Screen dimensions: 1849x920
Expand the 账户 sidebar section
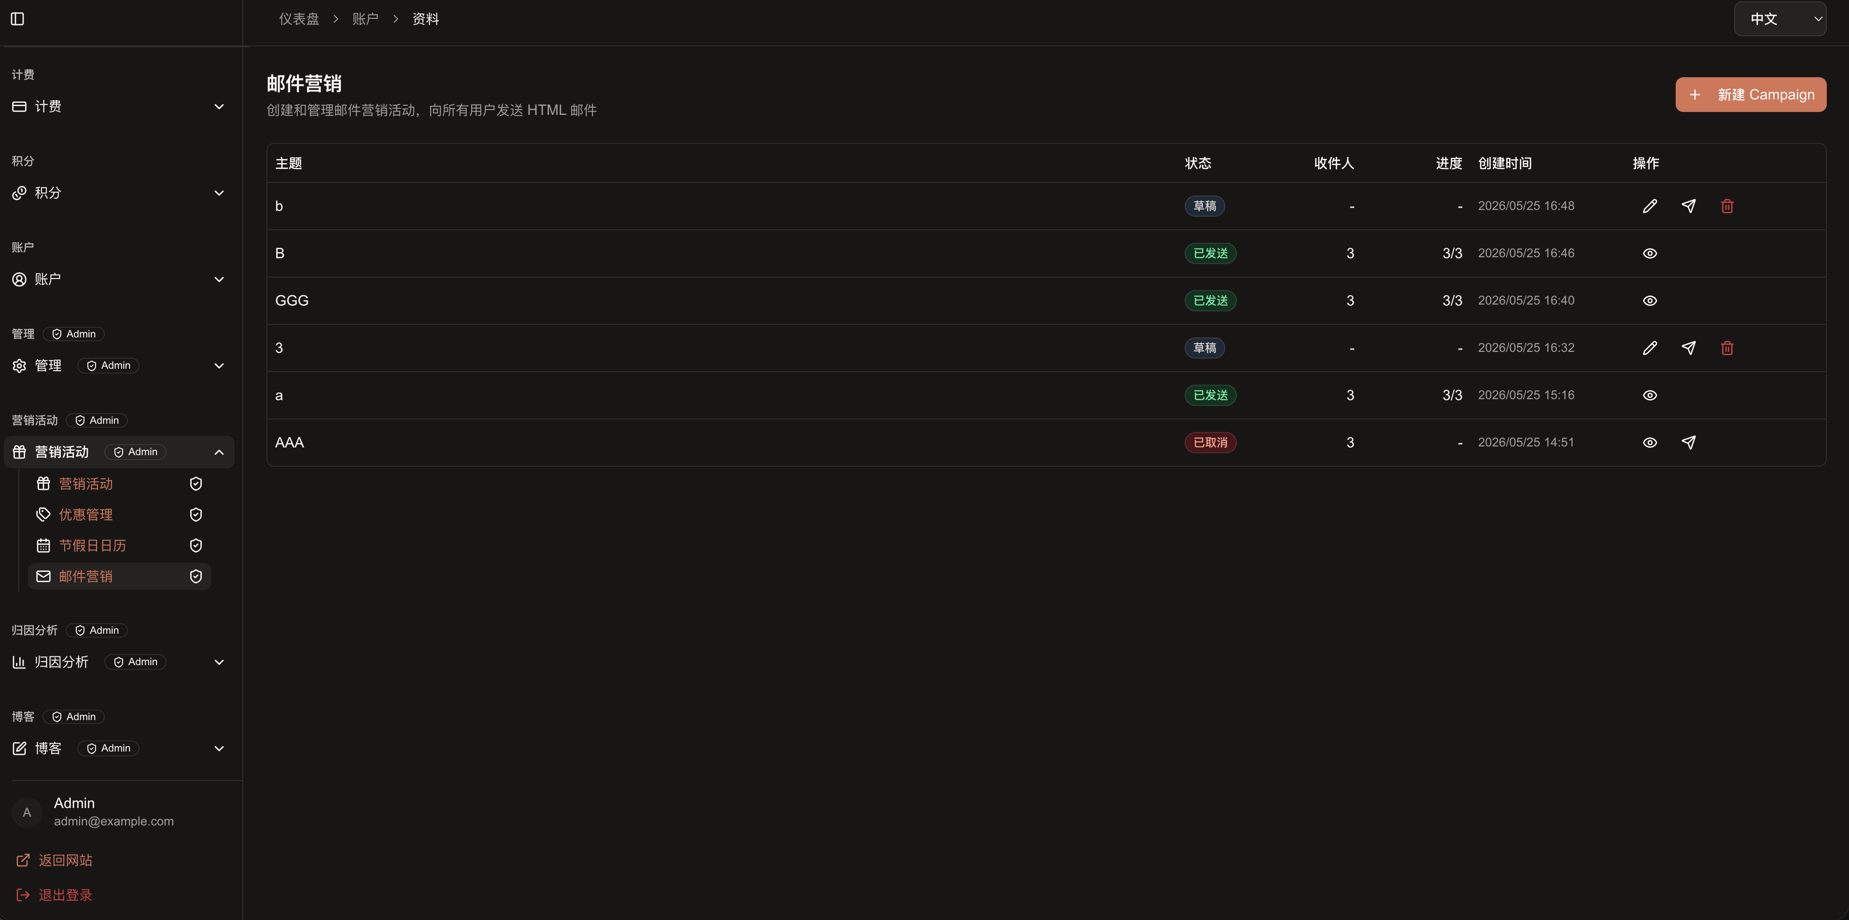coord(219,279)
